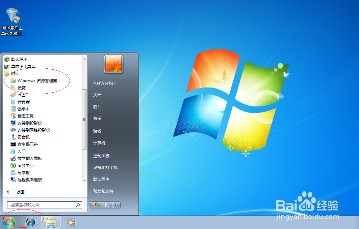This screenshot has width=359, height=229.
Task: Launch Math Input Panel (数学输入面板) icon
Action: (x=13, y=159)
